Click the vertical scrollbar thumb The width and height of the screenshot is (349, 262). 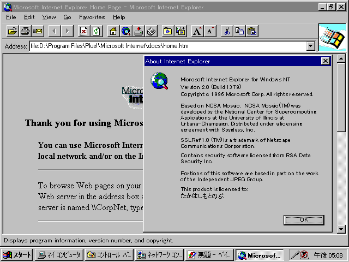[341, 97]
